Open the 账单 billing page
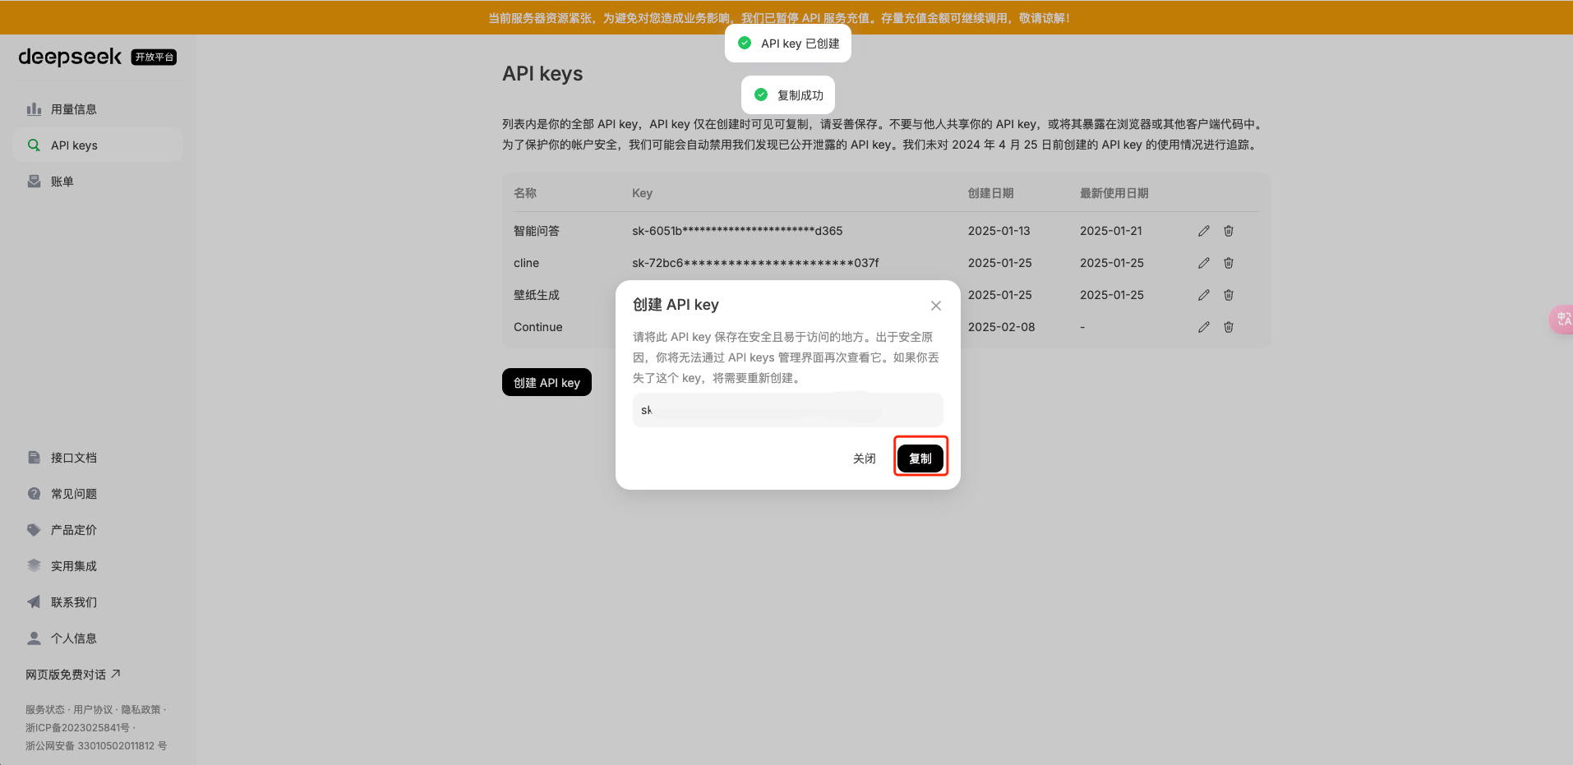1573x765 pixels. (62, 182)
